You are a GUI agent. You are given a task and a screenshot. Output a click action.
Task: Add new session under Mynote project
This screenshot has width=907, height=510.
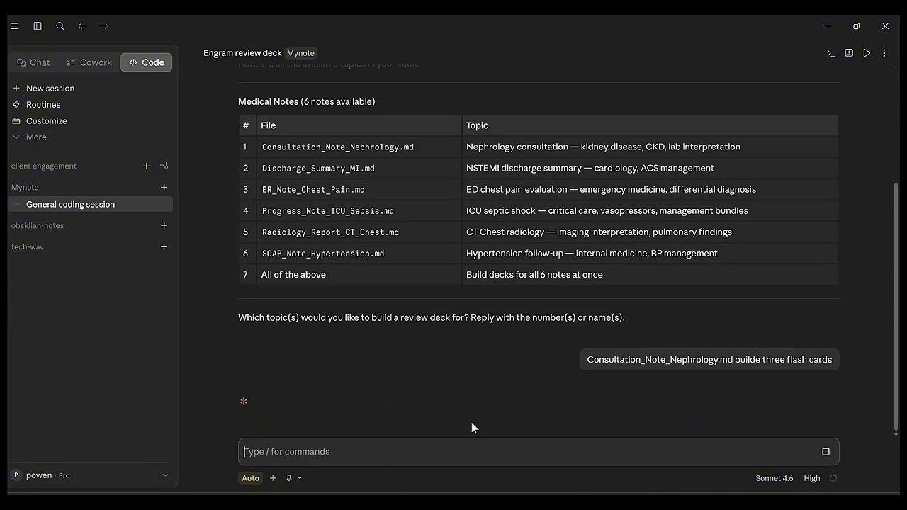(x=164, y=187)
